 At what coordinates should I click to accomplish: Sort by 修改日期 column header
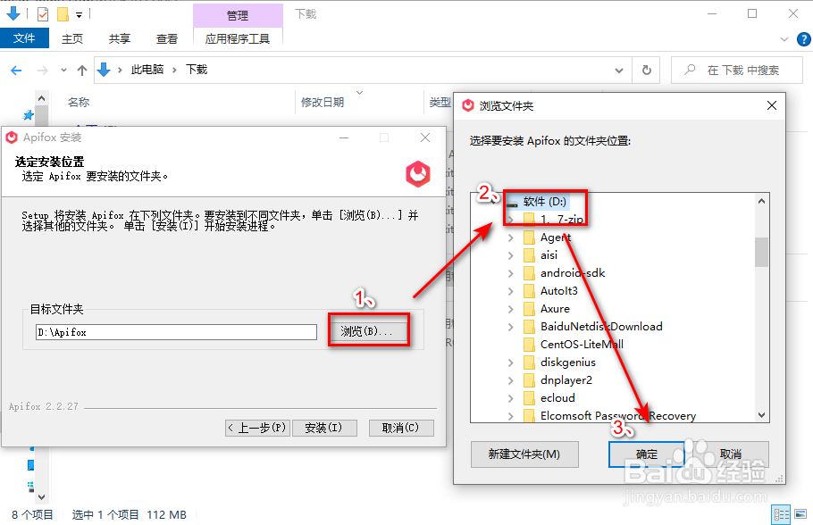pos(323,102)
